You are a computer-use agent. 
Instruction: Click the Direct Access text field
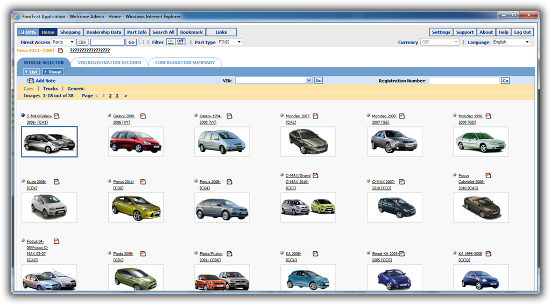coord(107,42)
